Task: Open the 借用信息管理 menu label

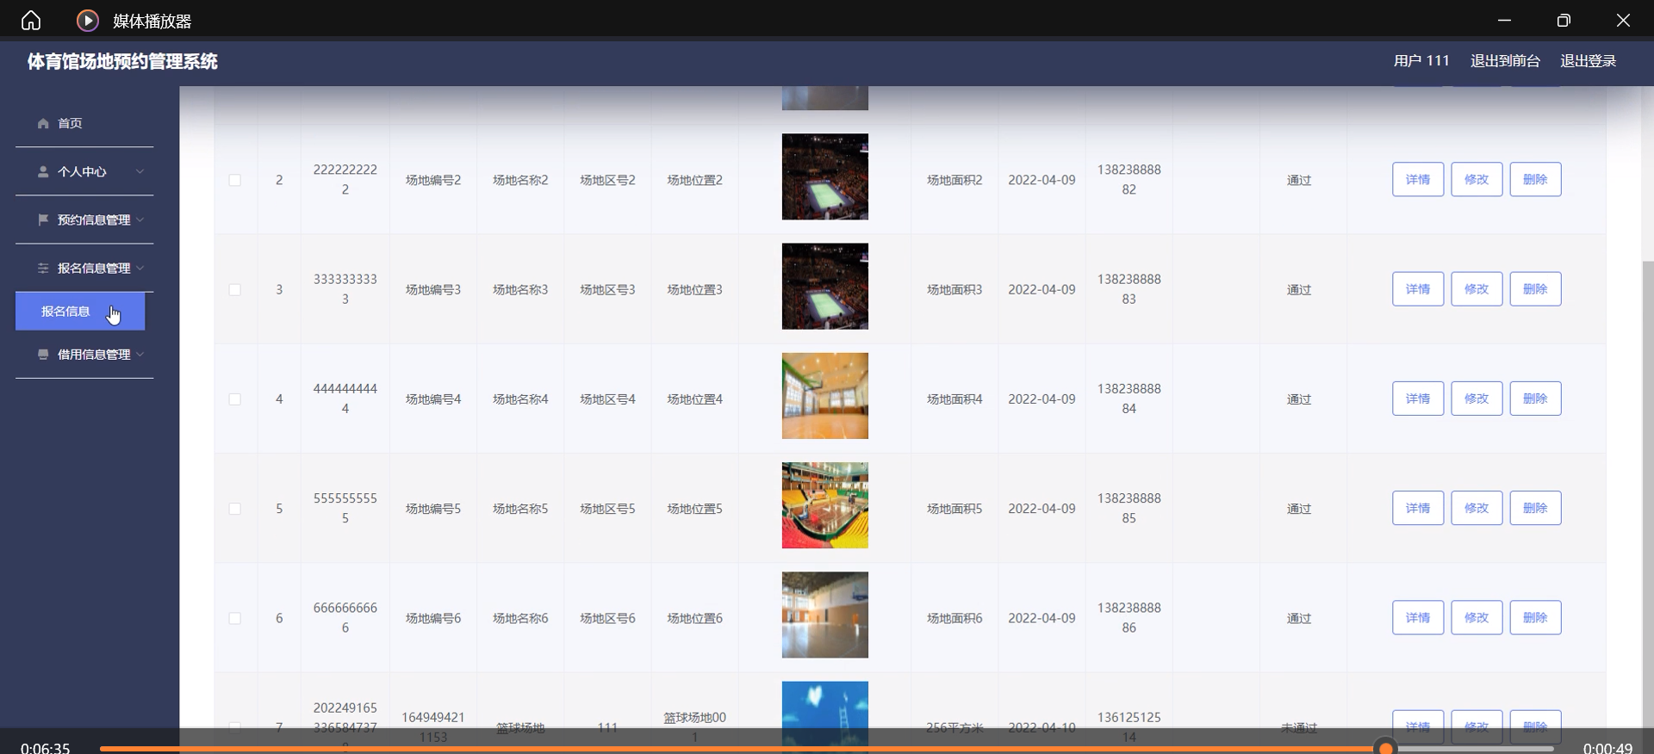Action: click(94, 354)
